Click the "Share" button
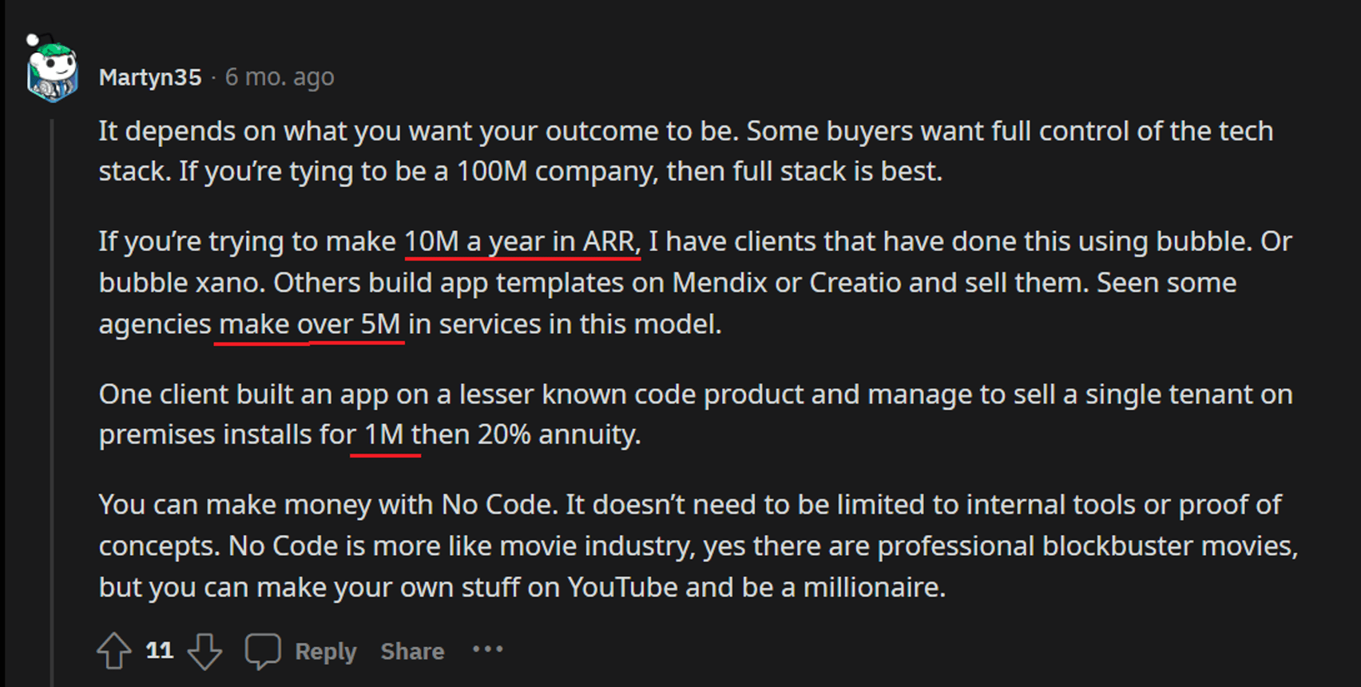This screenshot has height=687, width=1361. (412, 651)
